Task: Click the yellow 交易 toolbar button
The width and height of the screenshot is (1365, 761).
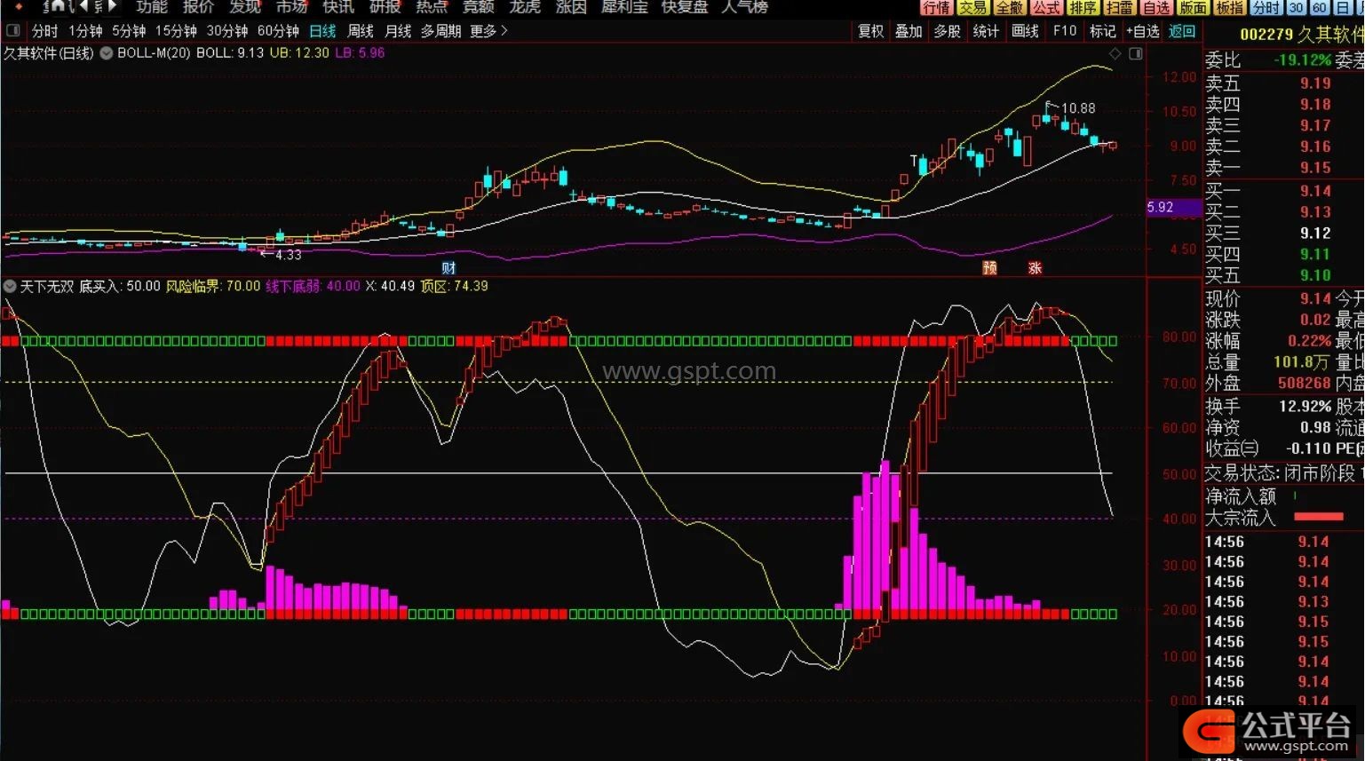Action: [973, 7]
